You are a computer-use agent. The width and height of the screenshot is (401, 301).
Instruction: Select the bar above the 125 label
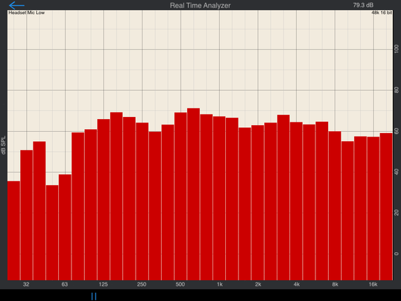[x=104, y=199]
